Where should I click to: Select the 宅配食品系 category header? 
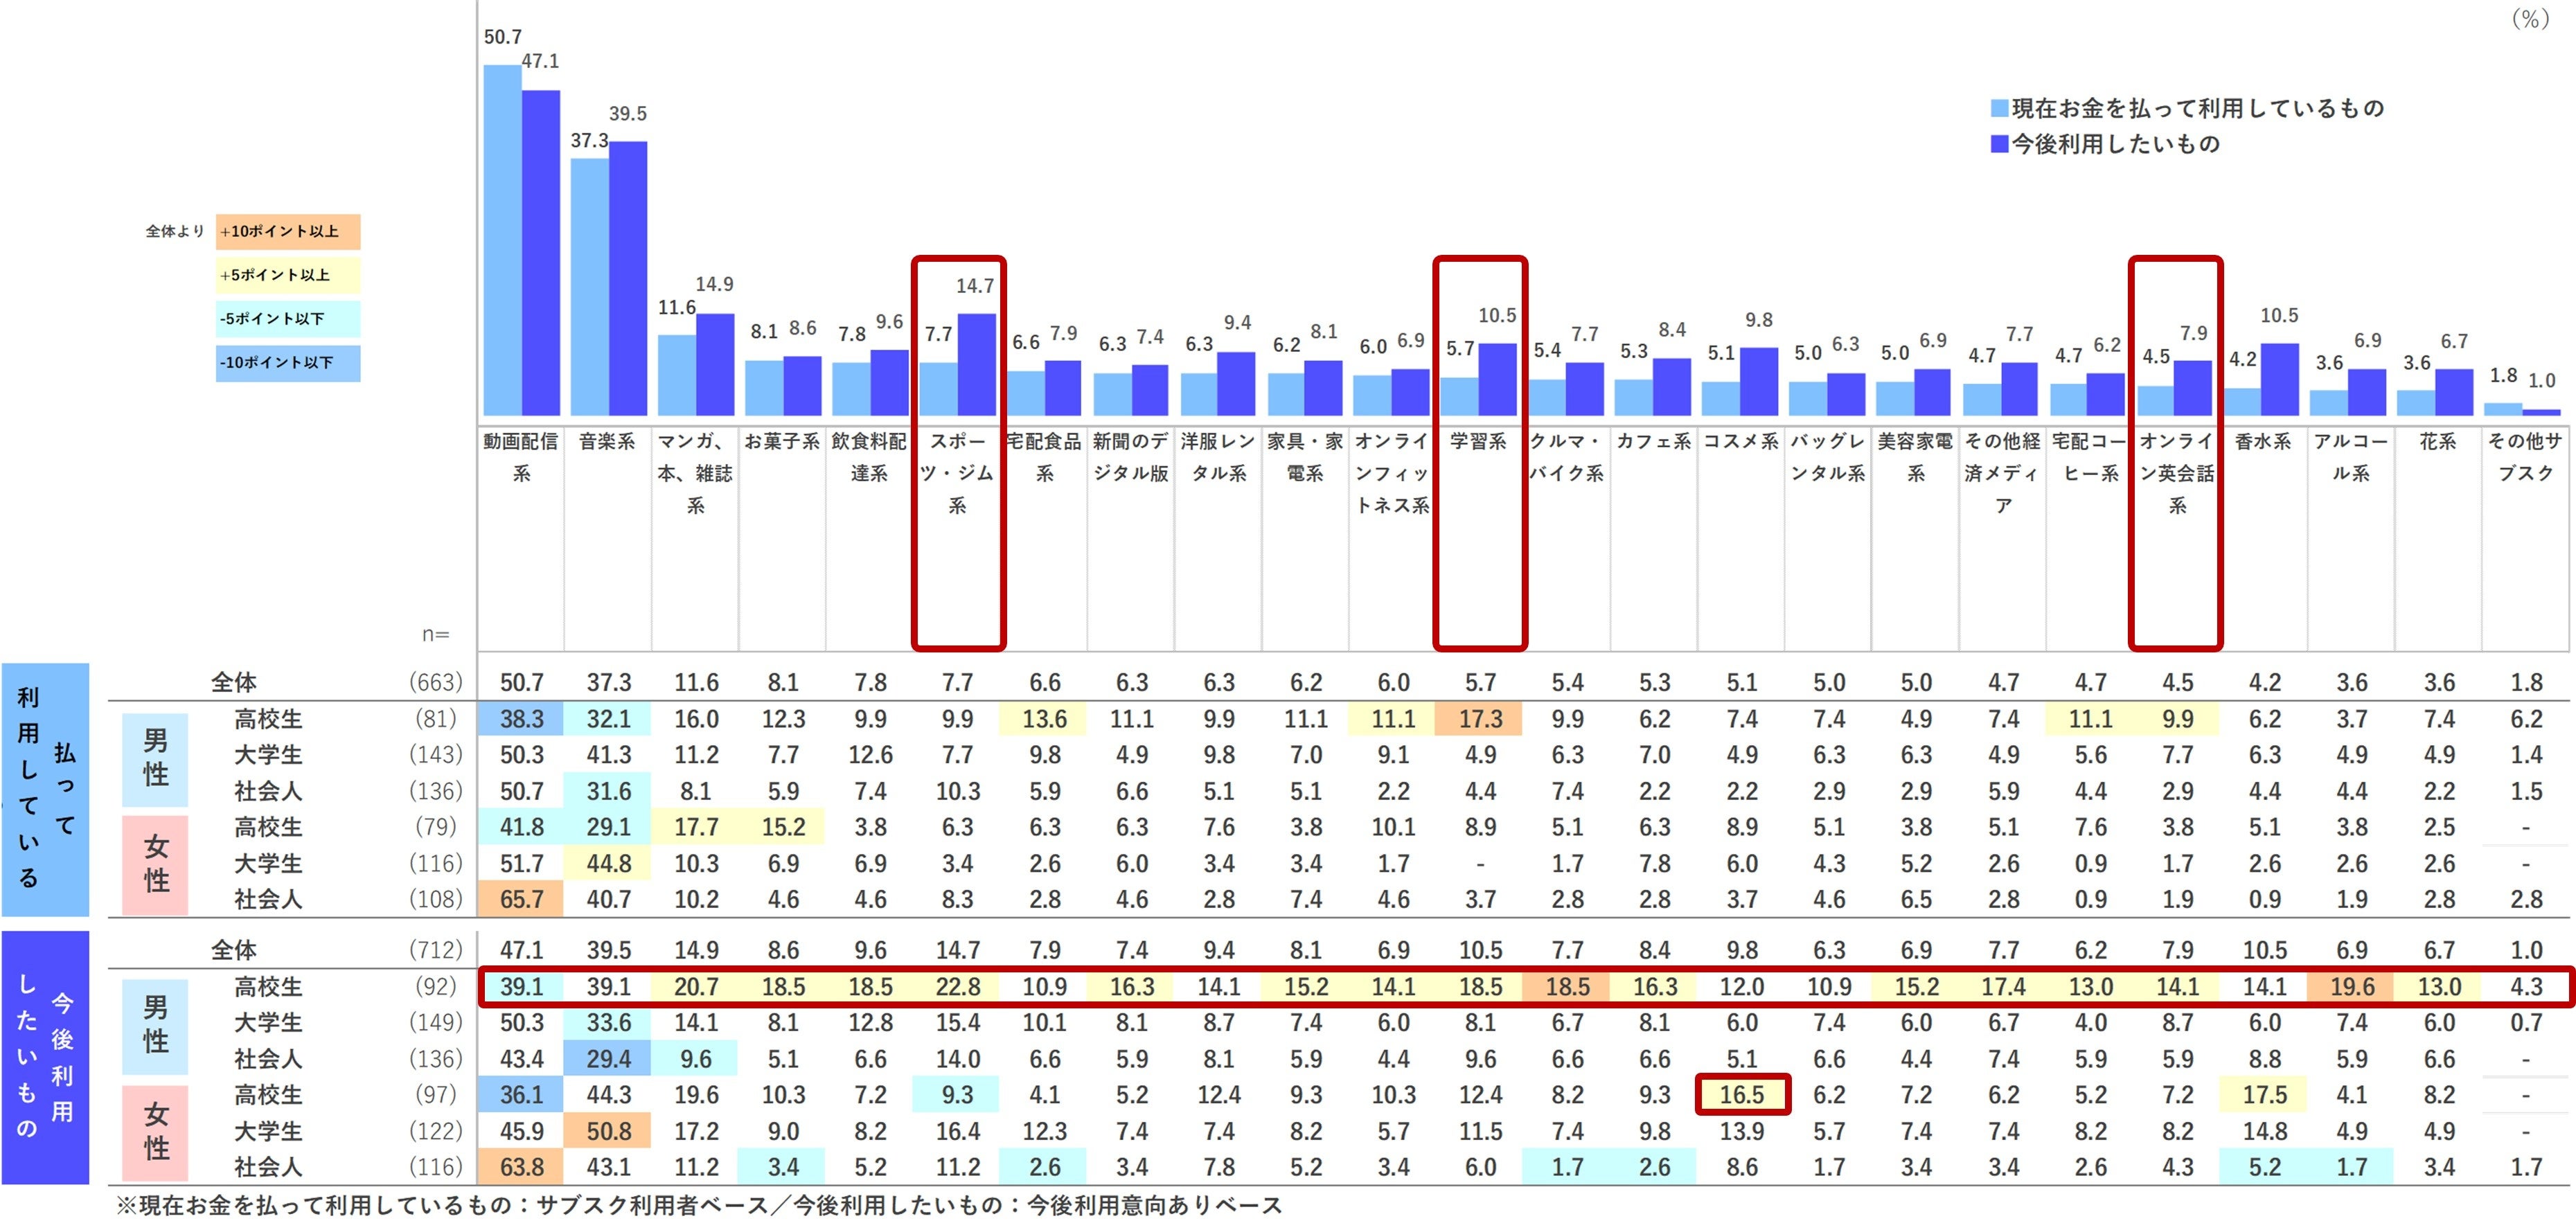pos(1044,457)
